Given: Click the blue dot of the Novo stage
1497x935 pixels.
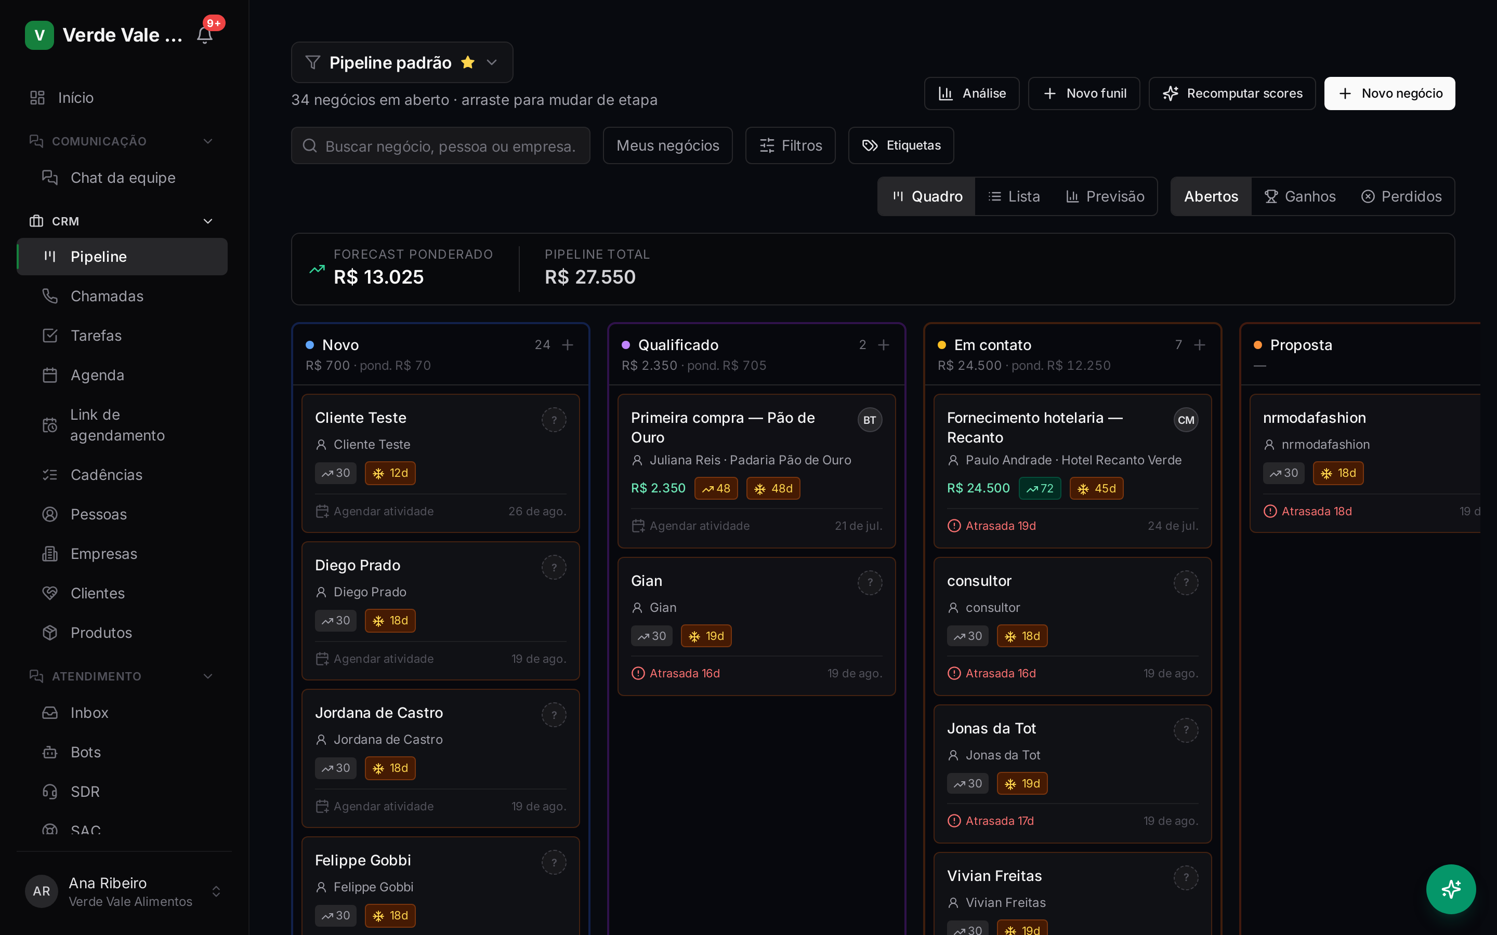Looking at the screenshot, I should point(310,345).
